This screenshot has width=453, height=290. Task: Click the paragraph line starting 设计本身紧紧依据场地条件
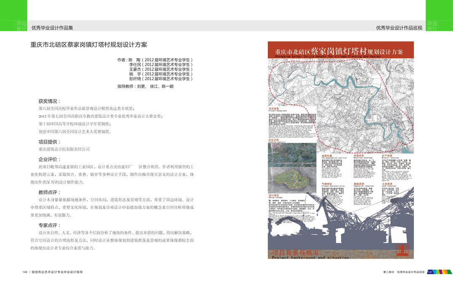116,200
